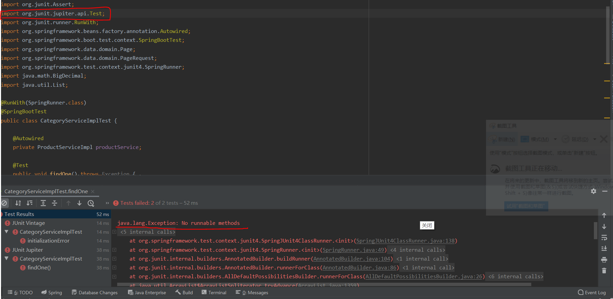Open the Spring tool window
The height and width of the screenshot is (299, 613).
[52, 293]
